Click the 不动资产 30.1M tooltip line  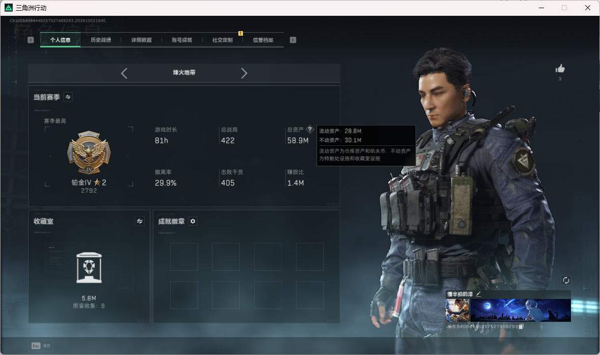(340, 140)
